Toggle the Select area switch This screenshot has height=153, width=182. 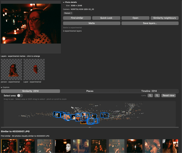point(20,96)
